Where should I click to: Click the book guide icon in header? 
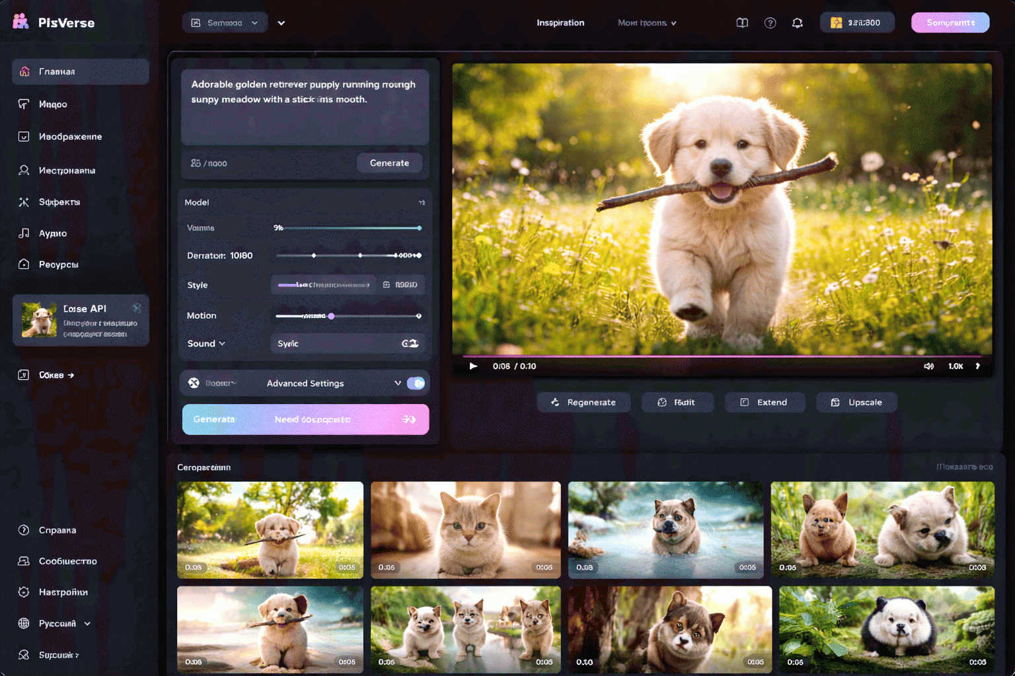click(742, 23)
